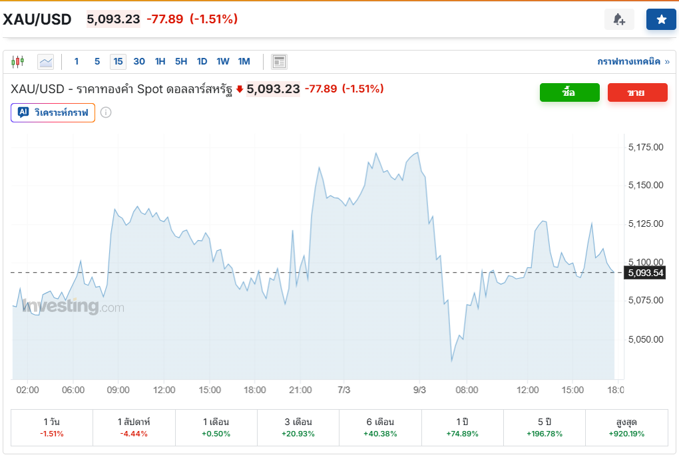Enable the 1H timeframe

click(160, 61)
